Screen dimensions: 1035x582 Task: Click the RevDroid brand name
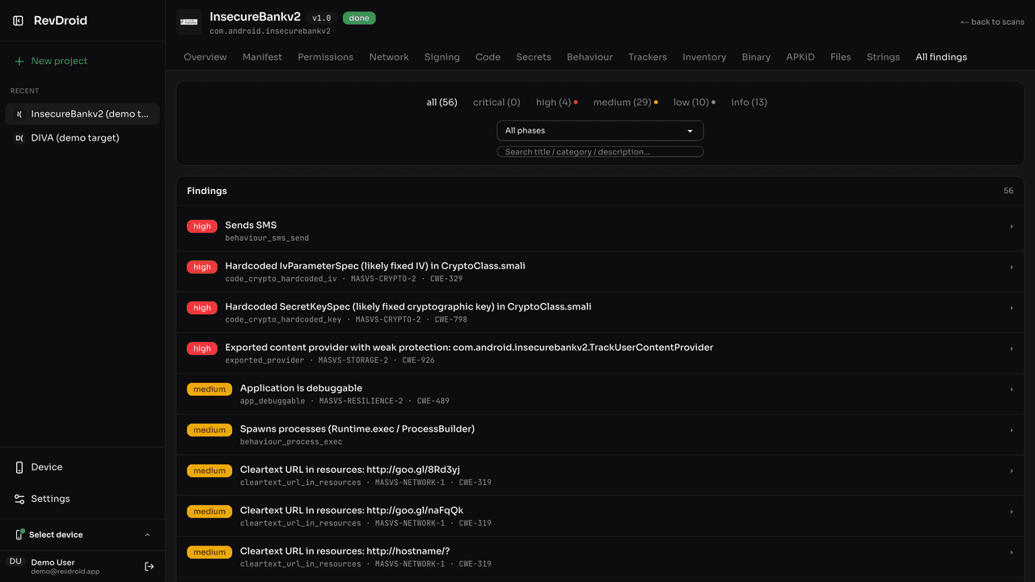61,21
